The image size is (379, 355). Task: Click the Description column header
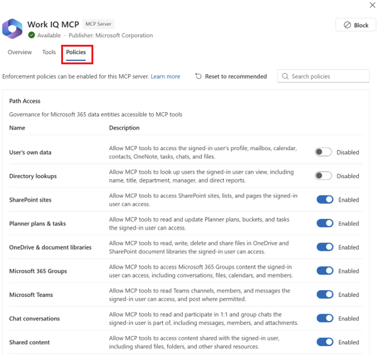point(124,128)
